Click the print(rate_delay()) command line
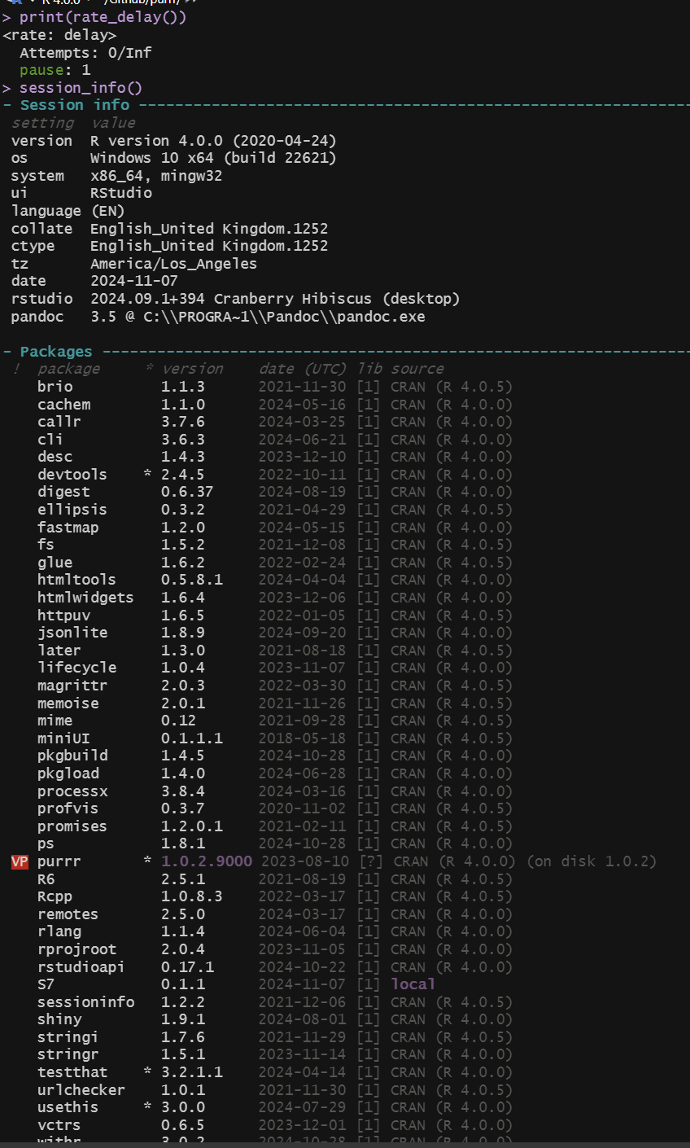The height and width of the screenshot is (1148, 690). 103,17
